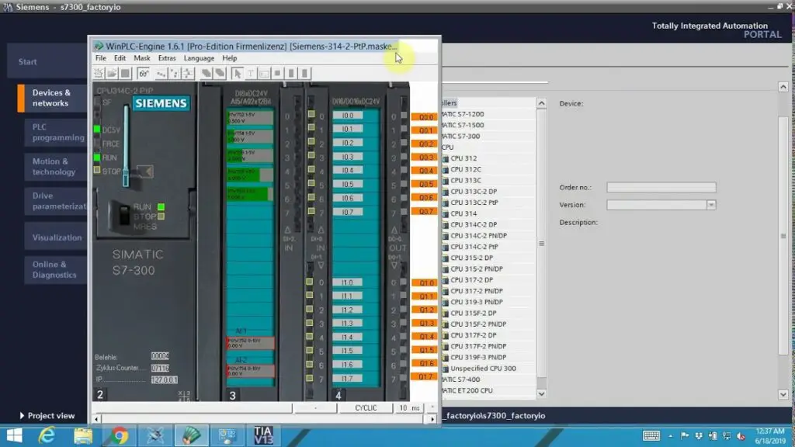
Task: Open the Mask menu
Action: 142,58
